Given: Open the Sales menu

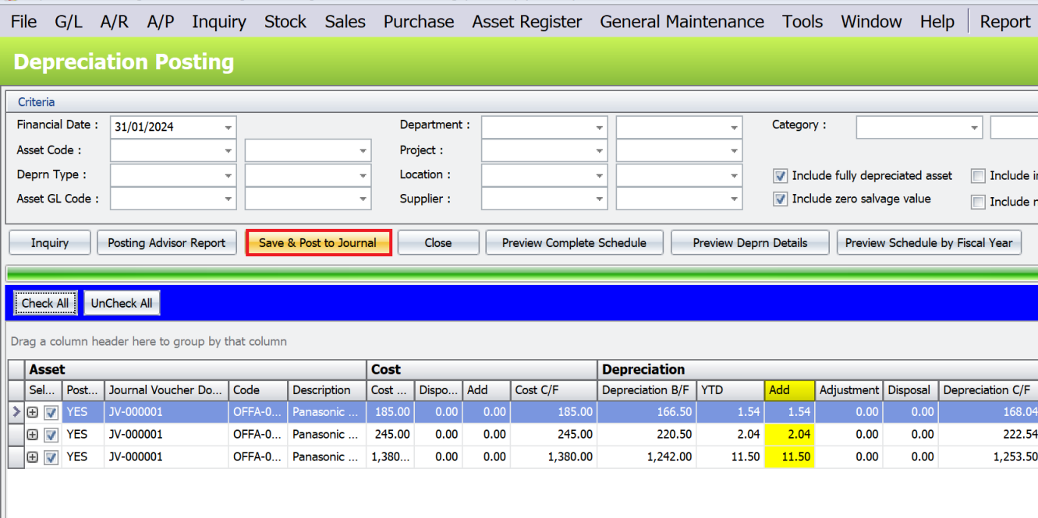Looking at the screenshot, I should (x=345, y=22).
